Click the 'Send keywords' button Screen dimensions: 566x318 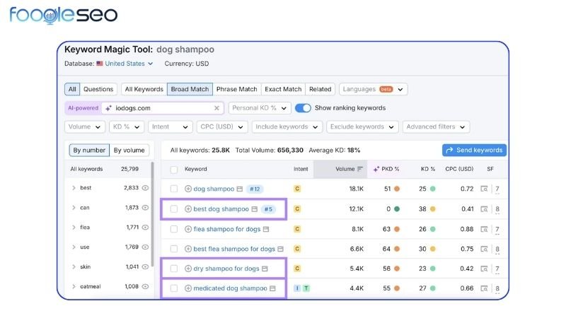pos(474,150)
